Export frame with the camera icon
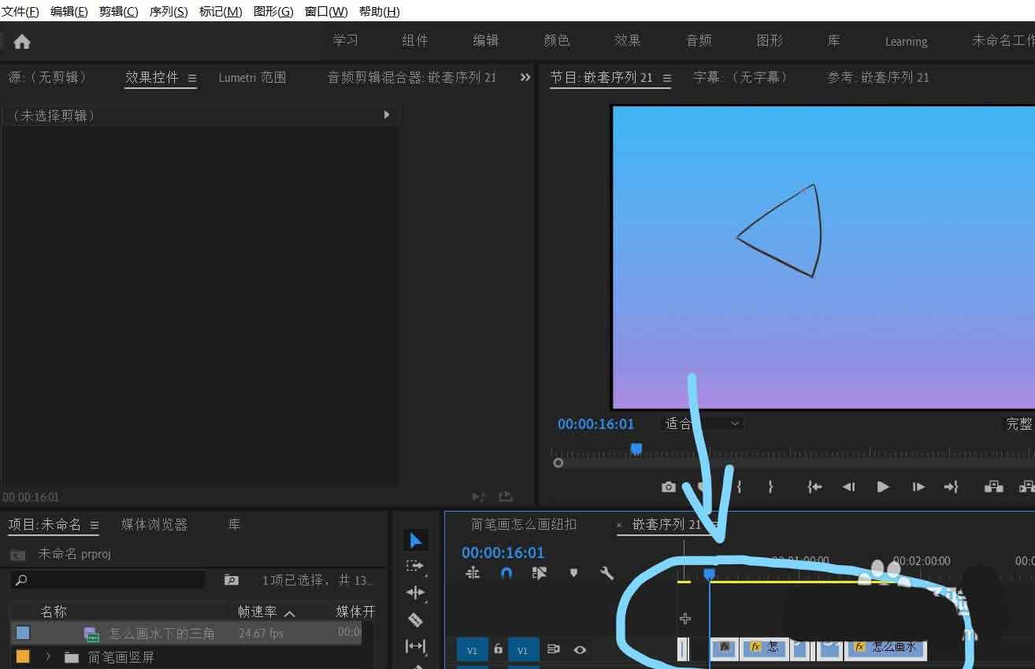The width and height of the screenshot is (1035, 669). coord(669,487)
